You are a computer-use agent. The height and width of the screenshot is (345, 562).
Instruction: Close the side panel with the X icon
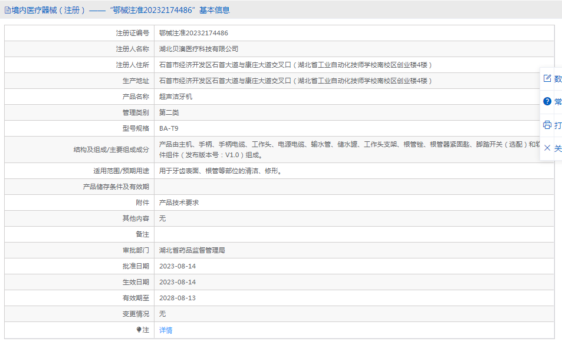547,148
